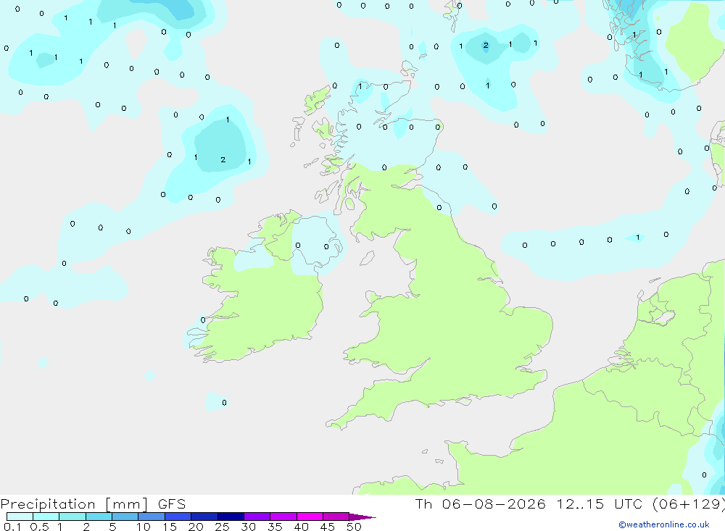Select the 2–5 mm legend swatch
This screenshot has height=531, width=725.
99,517
